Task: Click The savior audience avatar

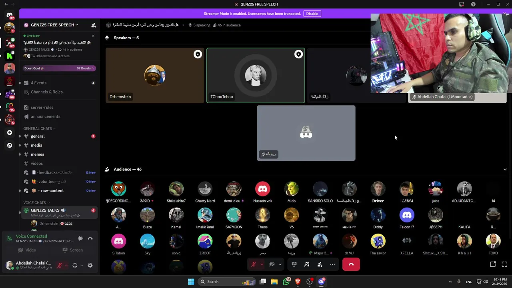Action: pyautogui.click(x=378, y=241)
